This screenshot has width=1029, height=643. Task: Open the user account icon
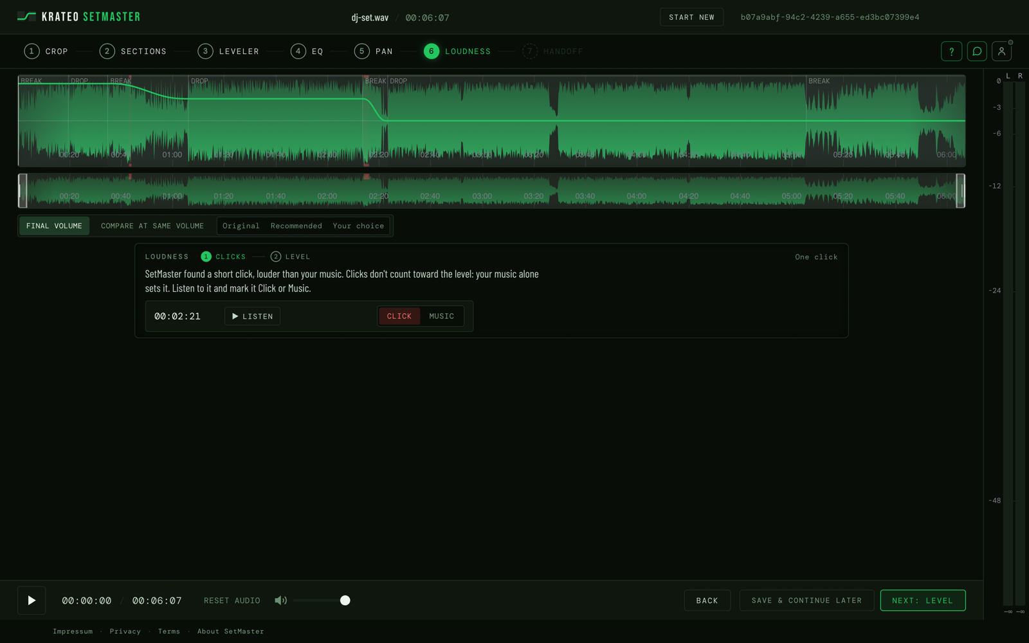tap(1001, 51)
